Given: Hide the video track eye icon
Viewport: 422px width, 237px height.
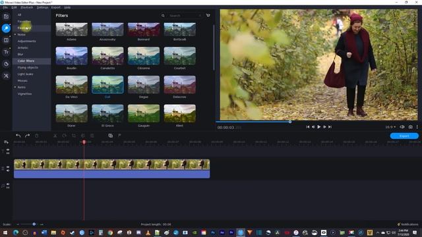Looking at the screenshot, I should pyautogui.click(x=8, y=167).
